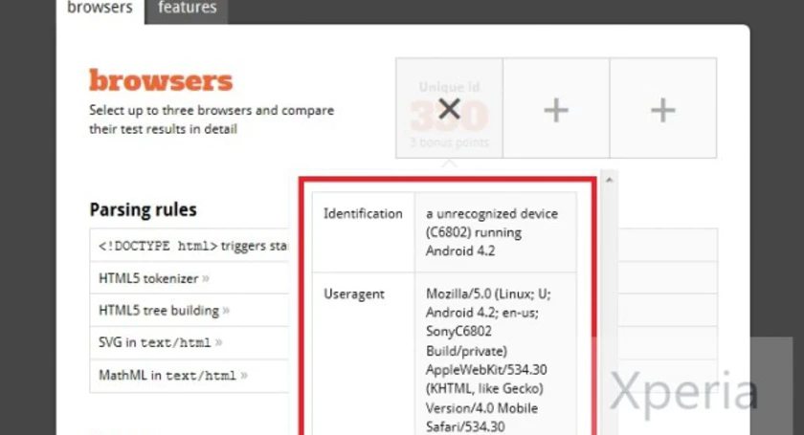Click the popup scrollbar track
Screen dimensions: 804x435
click(609, 308)
